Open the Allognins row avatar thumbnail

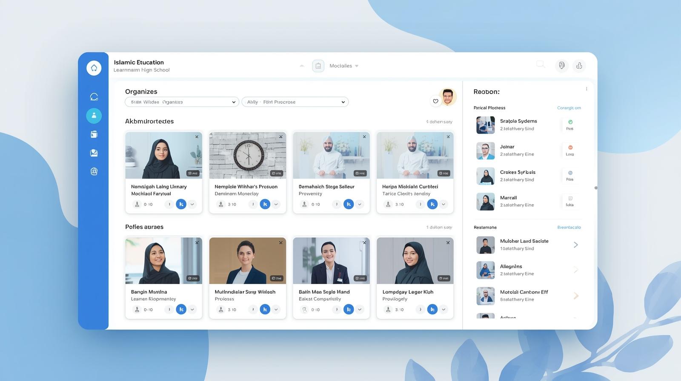tap(485, 270)
